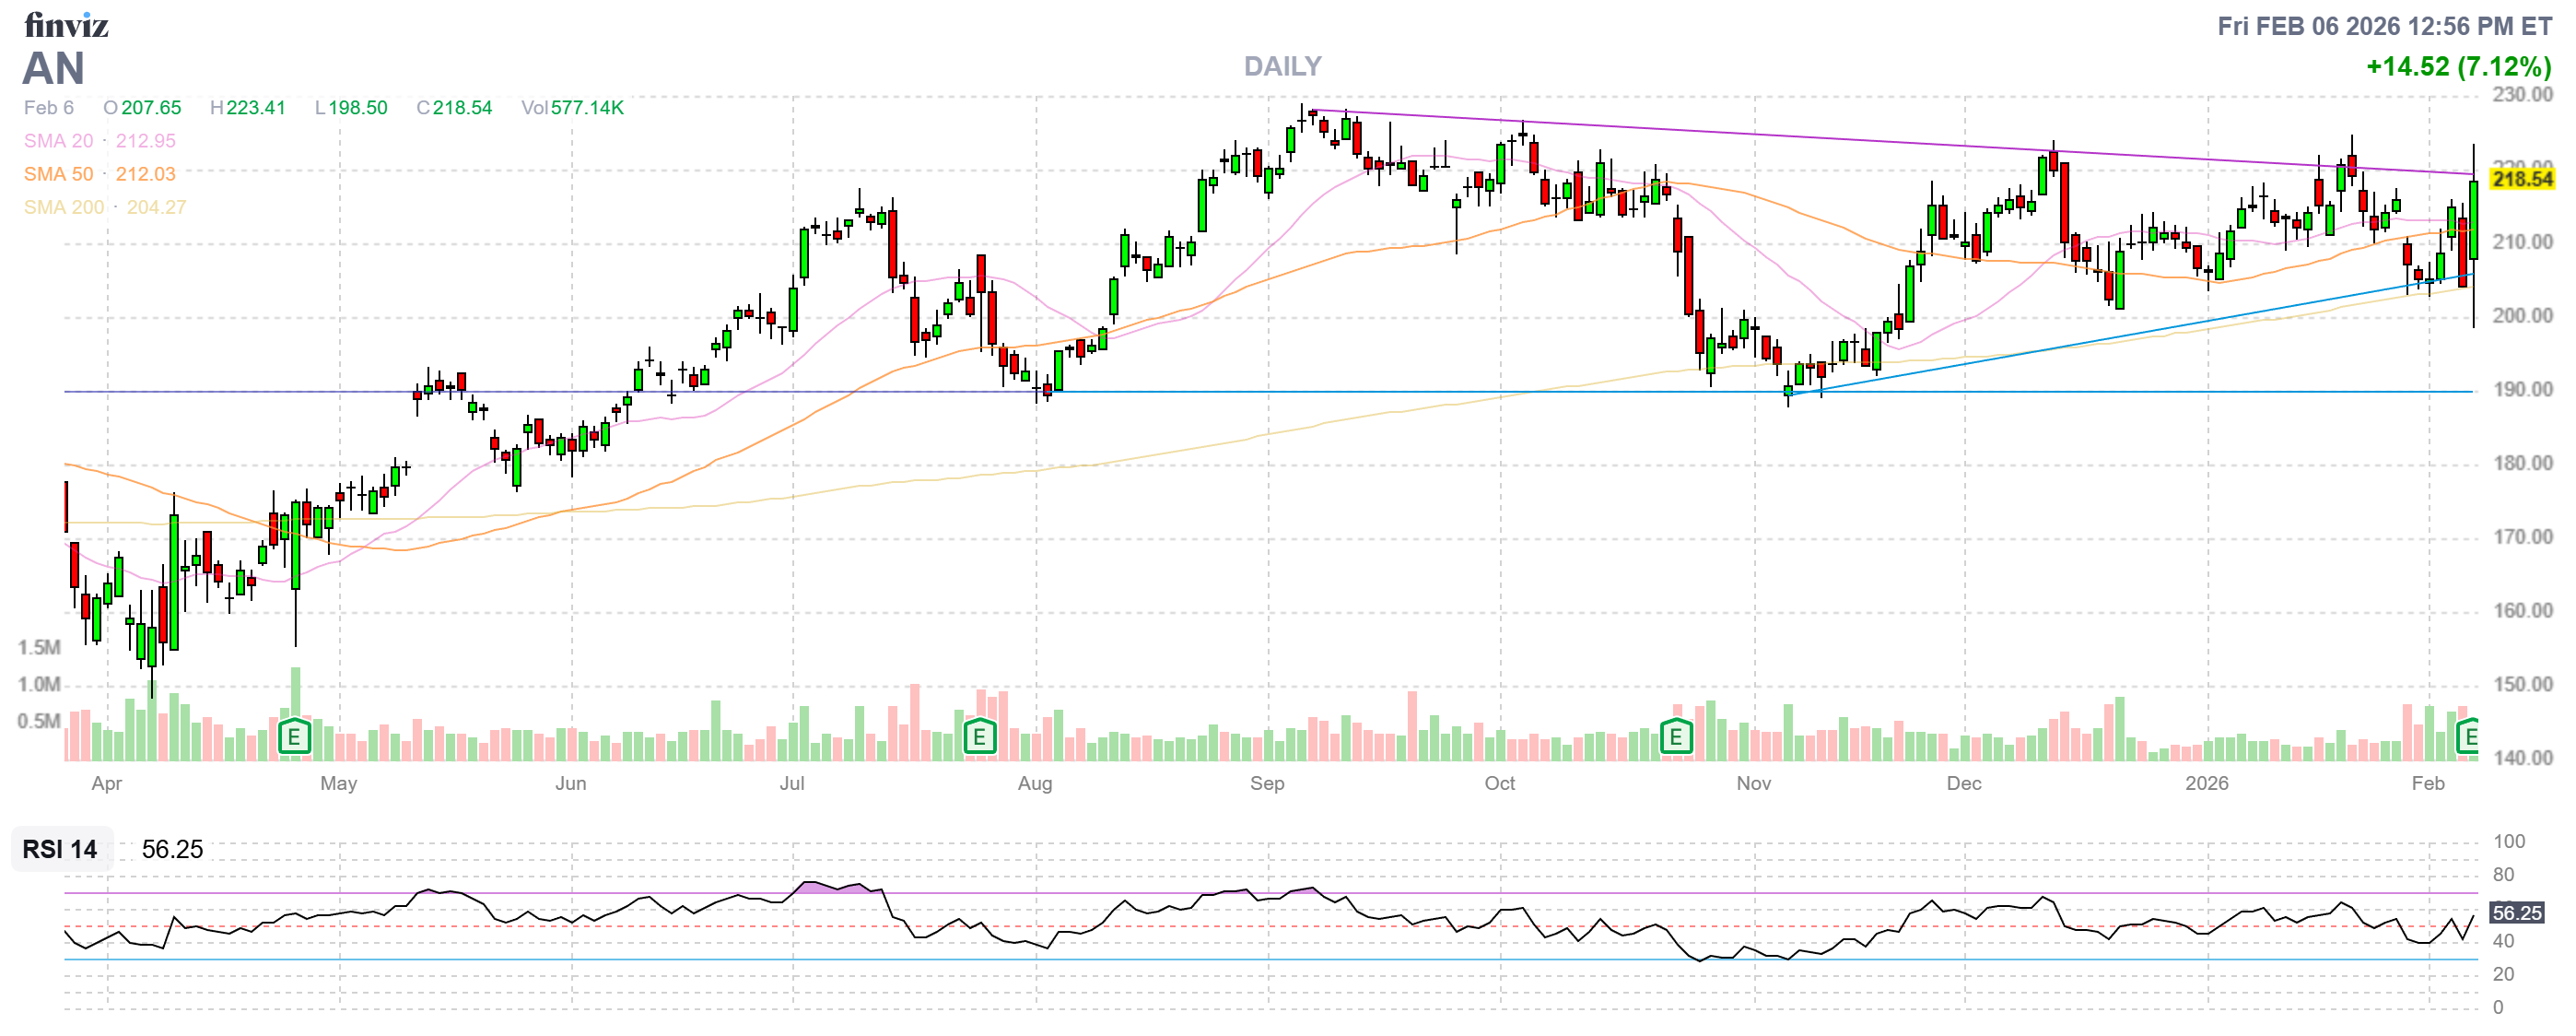Screen dimensions: 2576x1036
Task: Click the late-October earnings E marker
Action: pyautogui.click(x=1676, y=738)
